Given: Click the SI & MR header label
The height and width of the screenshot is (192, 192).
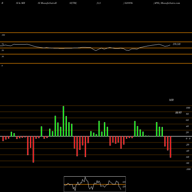Looking at the screenshot, I should 20,3.
